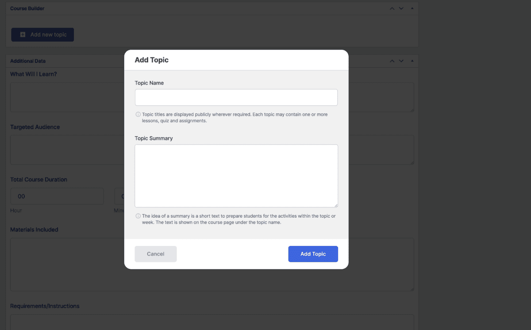Screen dimensions: 531x330
Task: Select the Hour duration field showing 00
Action: pos(57,196)
